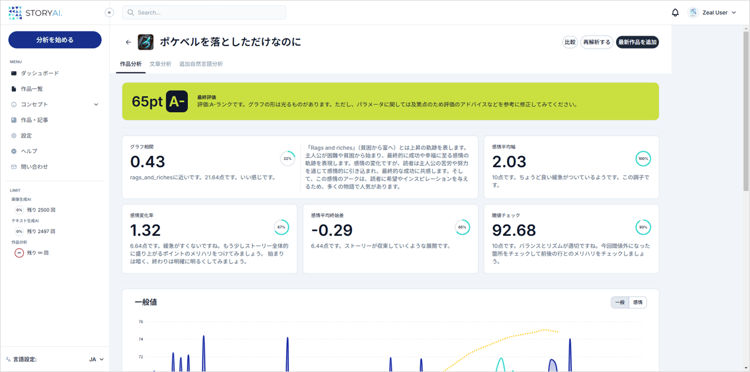Click the ヘルプ icon

(14, 151)
